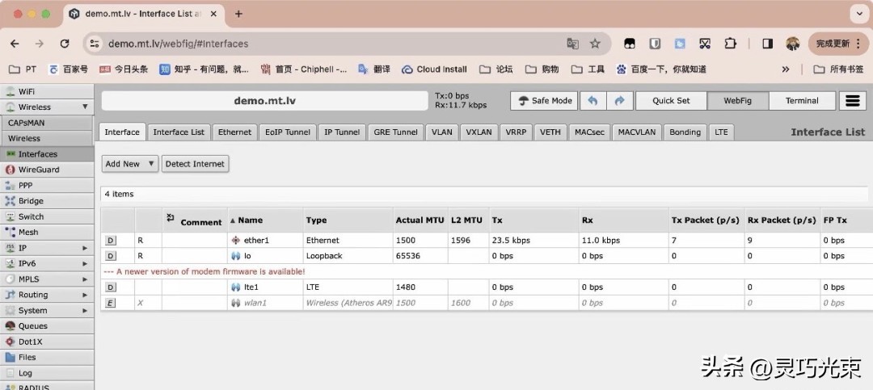Select the EoIP Tunnel tab

click(x=288, y=132)
